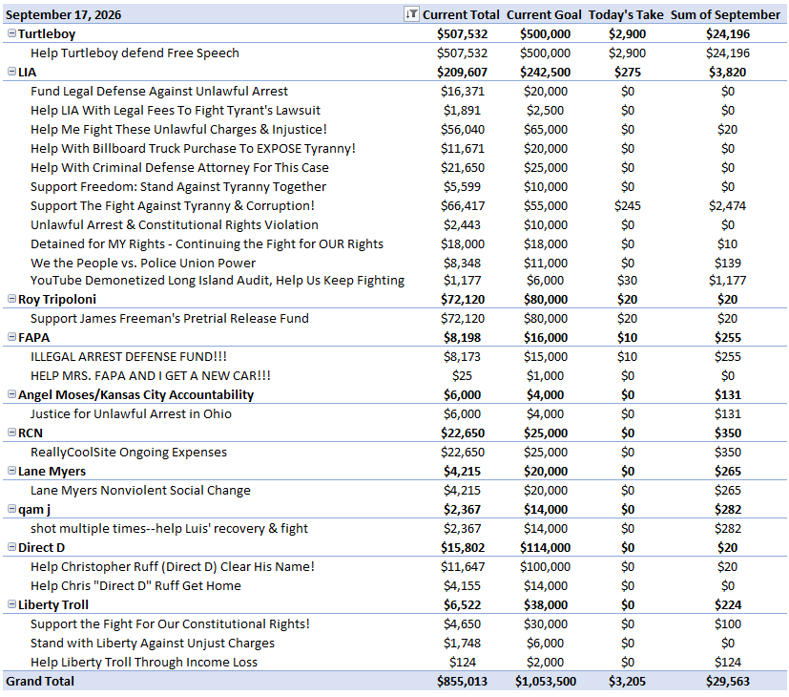Select the September 17, 2026 header cell
This screenshot has width=789, height=697.
tap(63, 14)
